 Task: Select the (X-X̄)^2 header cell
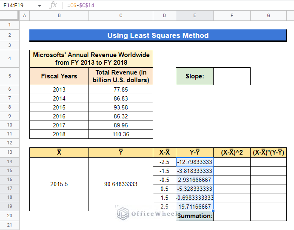232,152
